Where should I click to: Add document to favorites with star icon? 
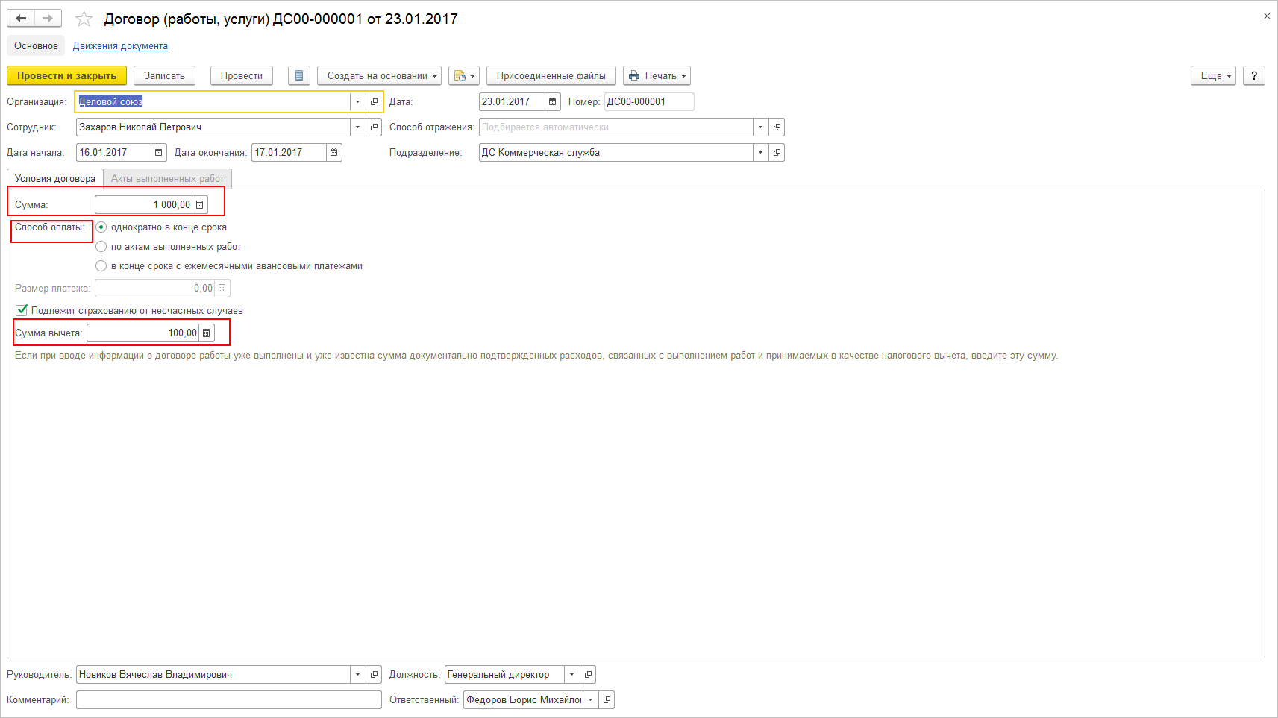pyautogui.click(x=84, y=19)
